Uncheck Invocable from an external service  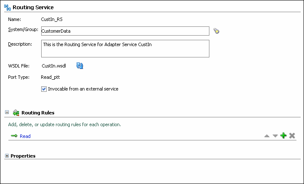click(x=44, y=89)
